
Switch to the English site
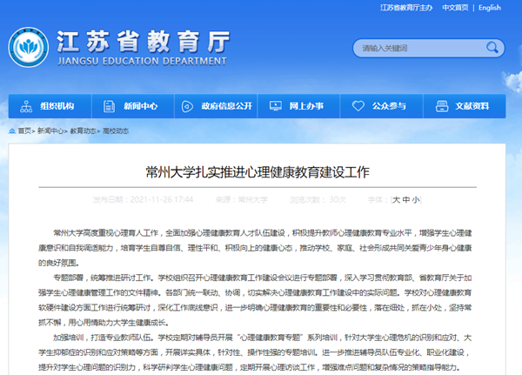pos(489,8)
